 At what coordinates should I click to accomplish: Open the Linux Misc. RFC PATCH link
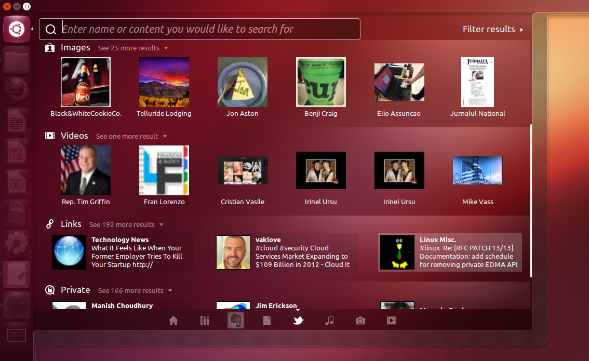tap(450, 252)
